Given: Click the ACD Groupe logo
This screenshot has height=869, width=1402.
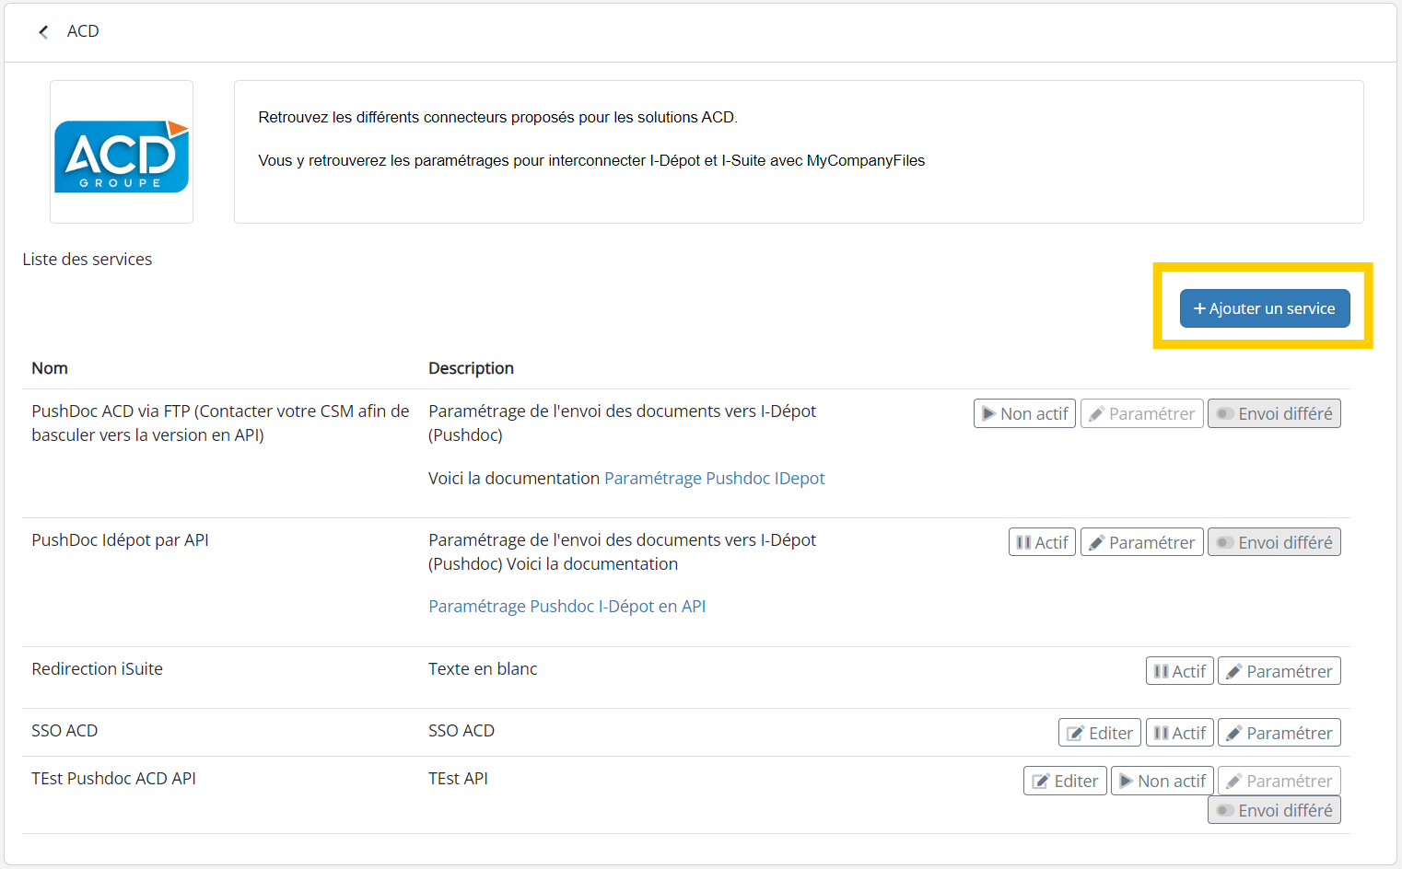Looking at the screenshot, I should tap(122, 153).
